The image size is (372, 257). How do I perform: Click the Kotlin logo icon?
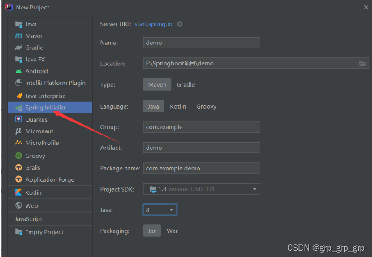tap(18, 192)
